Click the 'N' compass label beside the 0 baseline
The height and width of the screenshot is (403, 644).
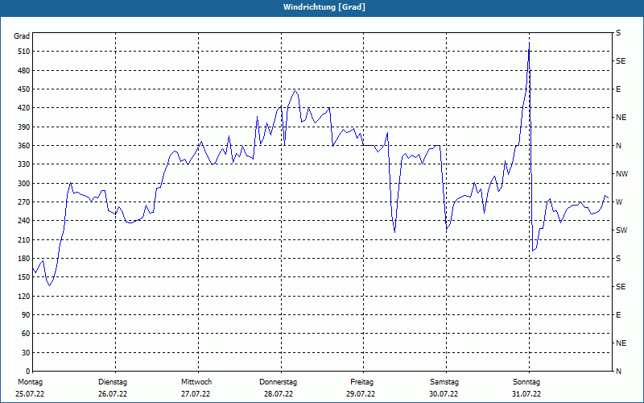coord(618,372)
